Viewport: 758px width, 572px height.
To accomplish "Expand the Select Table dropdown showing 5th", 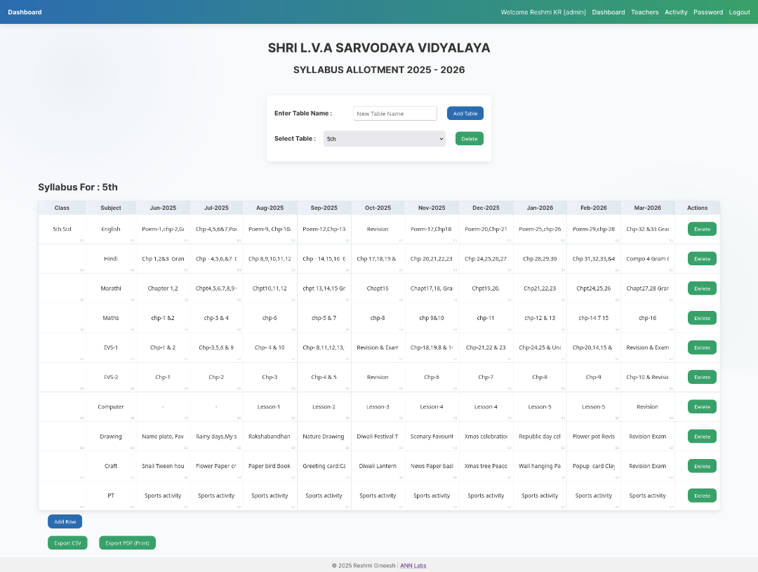I will coord(384,139).
